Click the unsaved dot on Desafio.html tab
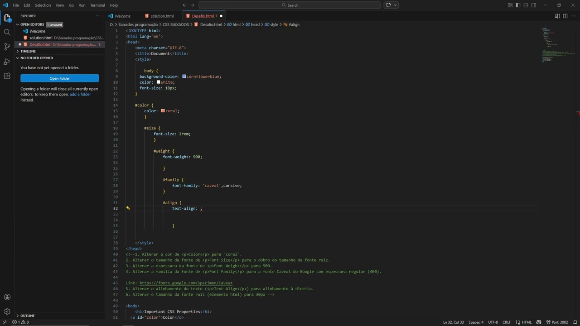580x326 pixels. tap(221, 16)
